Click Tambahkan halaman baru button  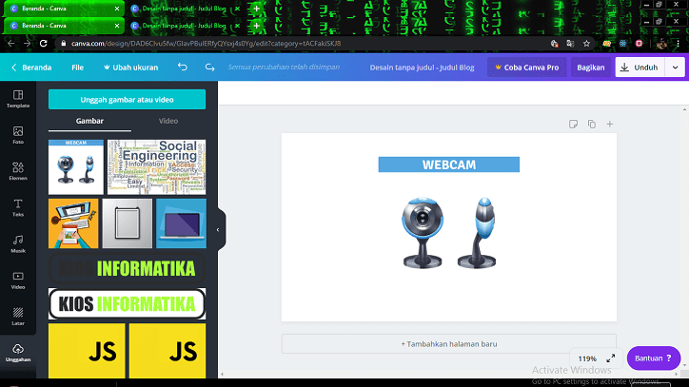[x=448, y=344]
